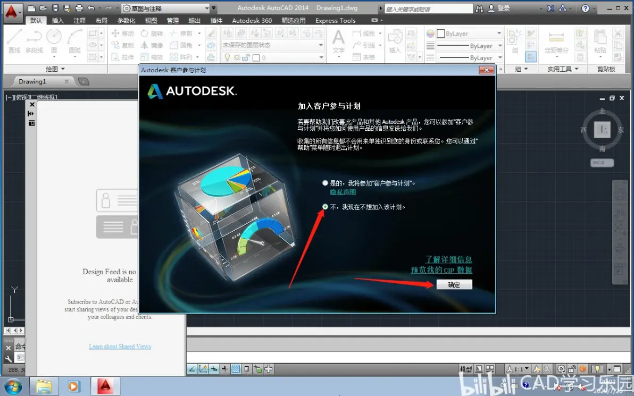The height and width of the screenshot is (396, 634).
Task: Toggle quick properties in status bar
Action: (247, 368)
